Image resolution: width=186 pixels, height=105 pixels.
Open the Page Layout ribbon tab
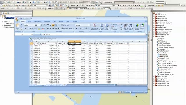coord(38,21)
